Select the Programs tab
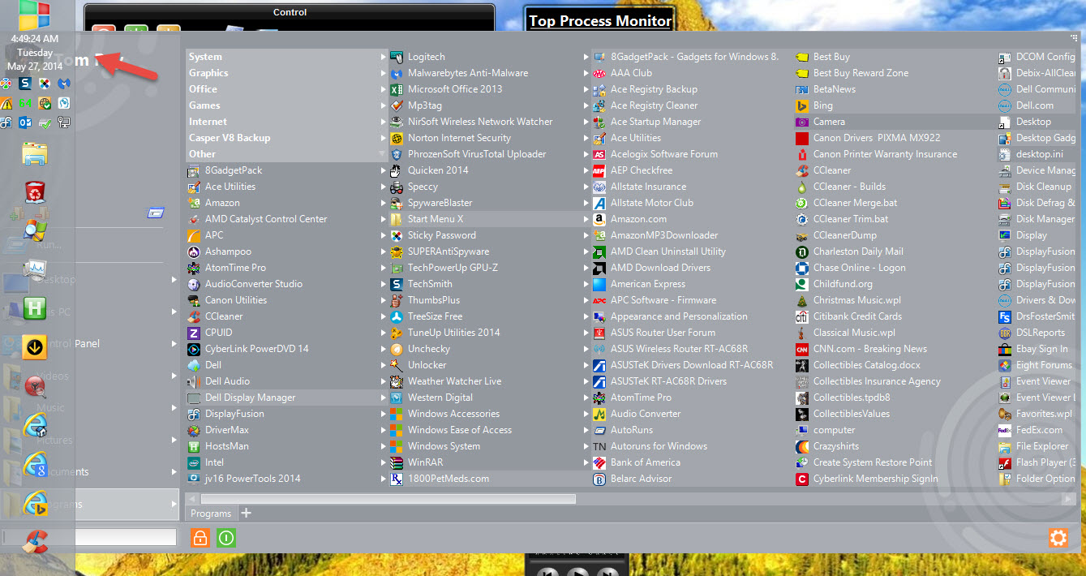Image resolution: width=1086 pixels, height=576 pixels. [211, 513]
